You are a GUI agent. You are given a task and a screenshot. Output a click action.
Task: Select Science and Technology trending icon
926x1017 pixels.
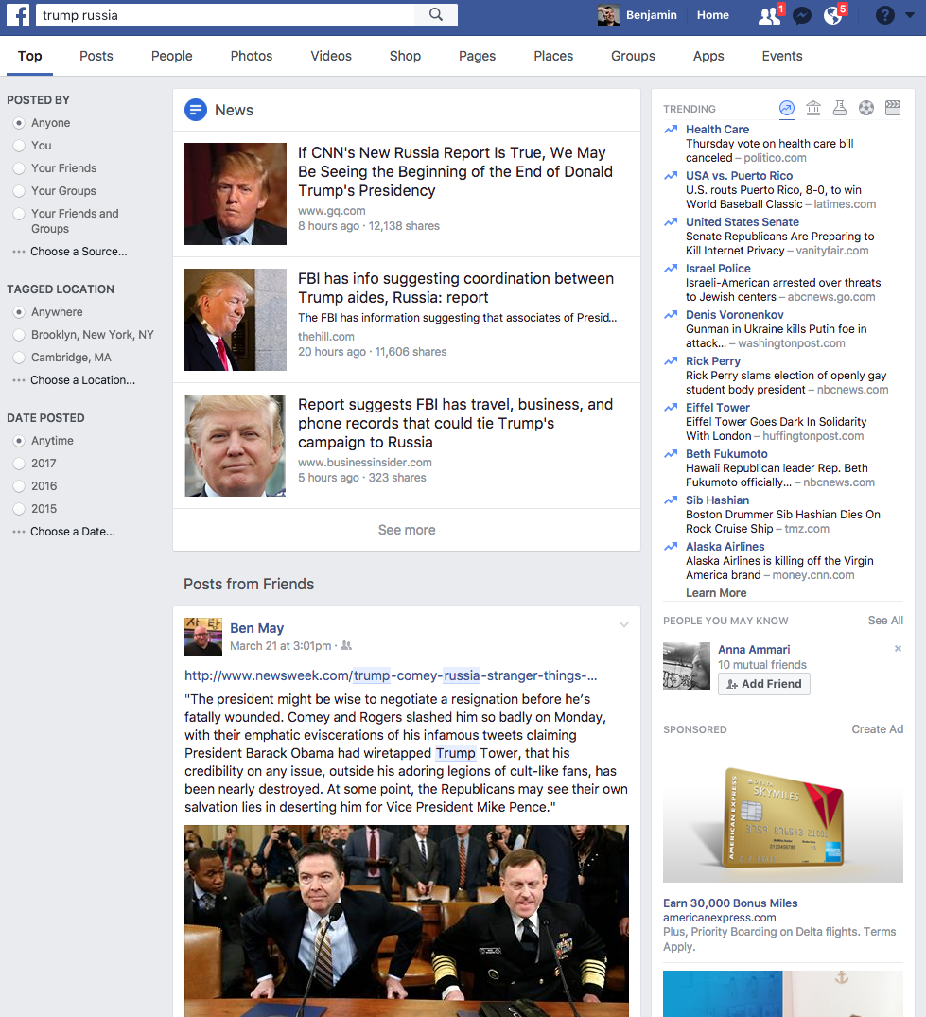click(840, 108)
